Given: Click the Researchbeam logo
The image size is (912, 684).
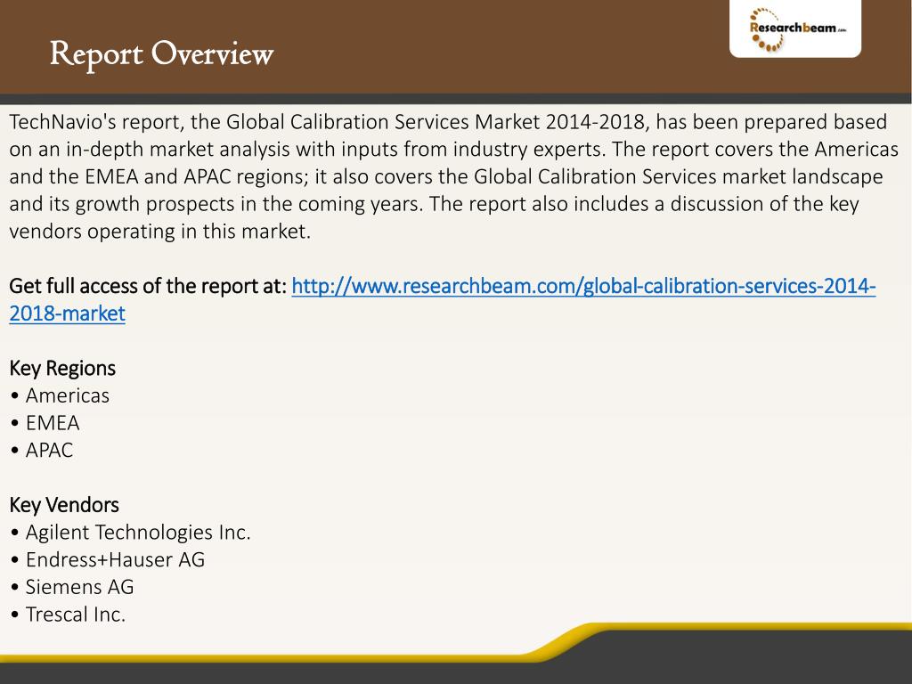Looking at the screenshot, I should pyautogui.click(x=795, y=29).
